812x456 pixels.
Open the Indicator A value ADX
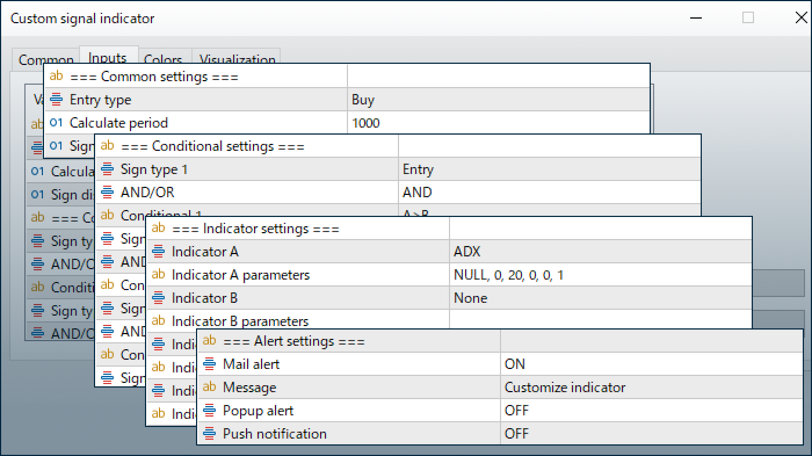(x=600, y=252)
